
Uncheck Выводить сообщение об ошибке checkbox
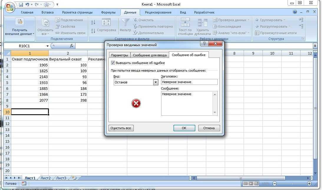point(113,63)
